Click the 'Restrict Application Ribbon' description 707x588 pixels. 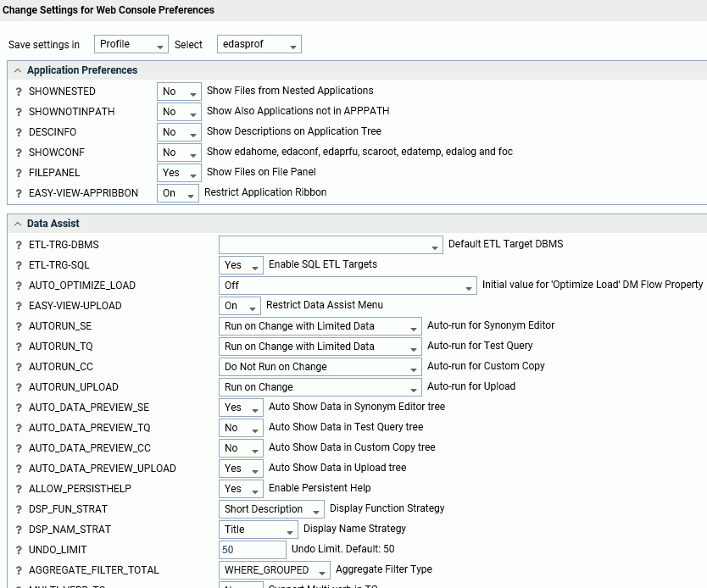tap(265, 192)
